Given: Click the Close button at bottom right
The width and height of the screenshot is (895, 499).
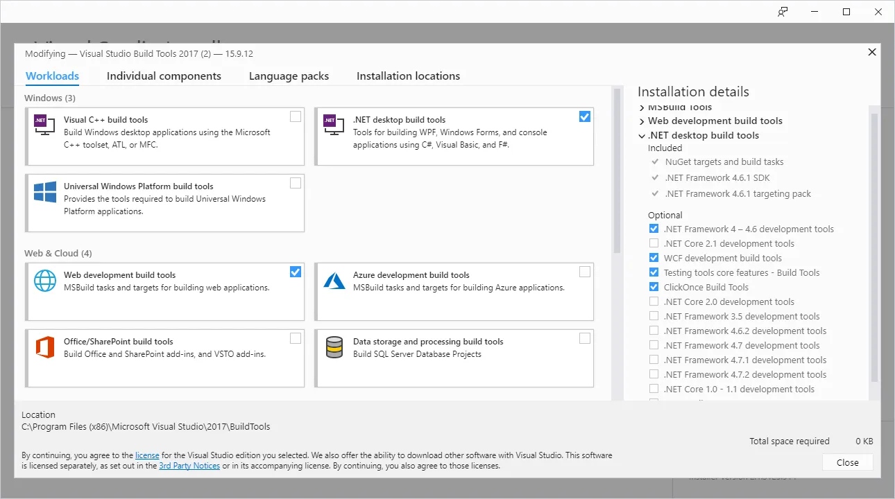Looking at the screenshot, I should (x=847, y=462).
